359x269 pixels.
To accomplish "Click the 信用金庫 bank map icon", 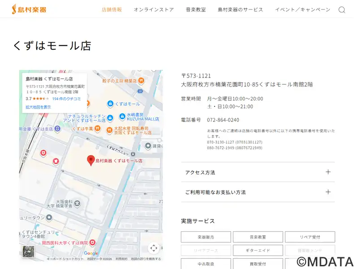I will (x=57, y=129).
